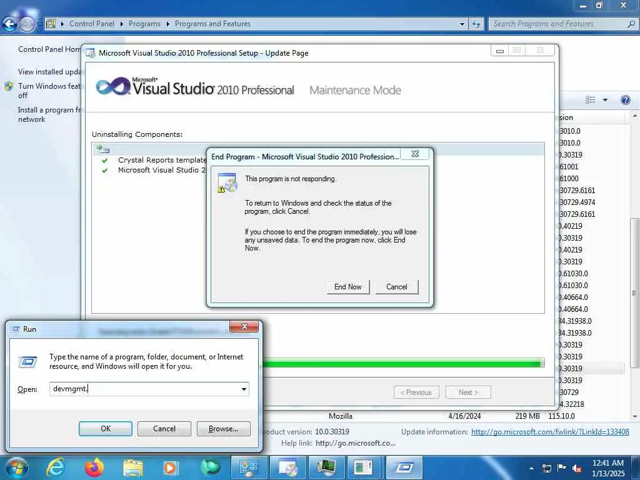The height and width of the screenshot is (480, 640).
Task: Click the Visual Studio Setup title bar icon
Action: tap(90, 53)
